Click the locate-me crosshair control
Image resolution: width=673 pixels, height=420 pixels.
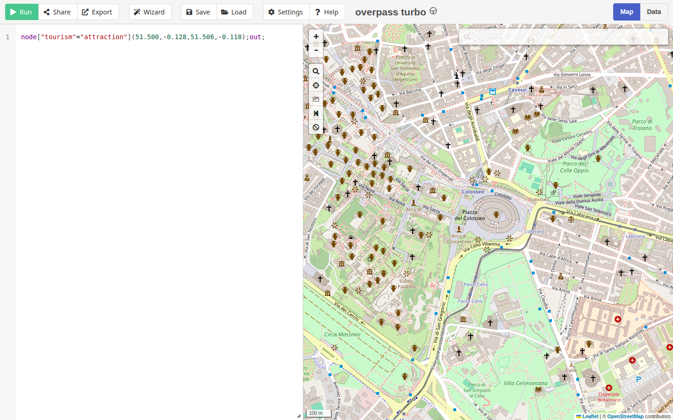[x=316, y=85]
